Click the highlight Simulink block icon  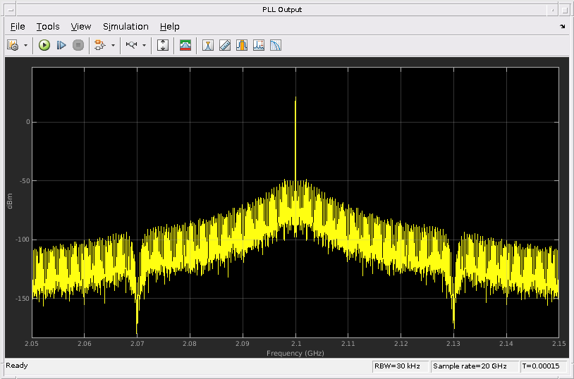[99, 45]
